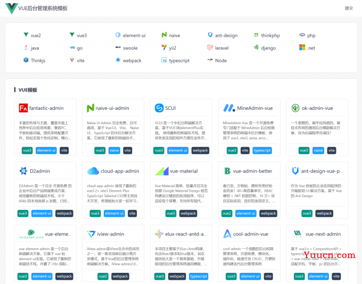Viewport: 362px width, 284px height.
Task: Choose the go category icon
Action: (x=72, y=47)
